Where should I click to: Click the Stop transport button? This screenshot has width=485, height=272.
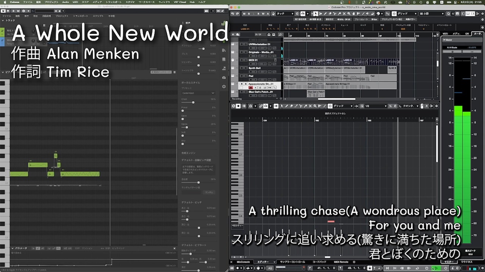tap(427, 268)
